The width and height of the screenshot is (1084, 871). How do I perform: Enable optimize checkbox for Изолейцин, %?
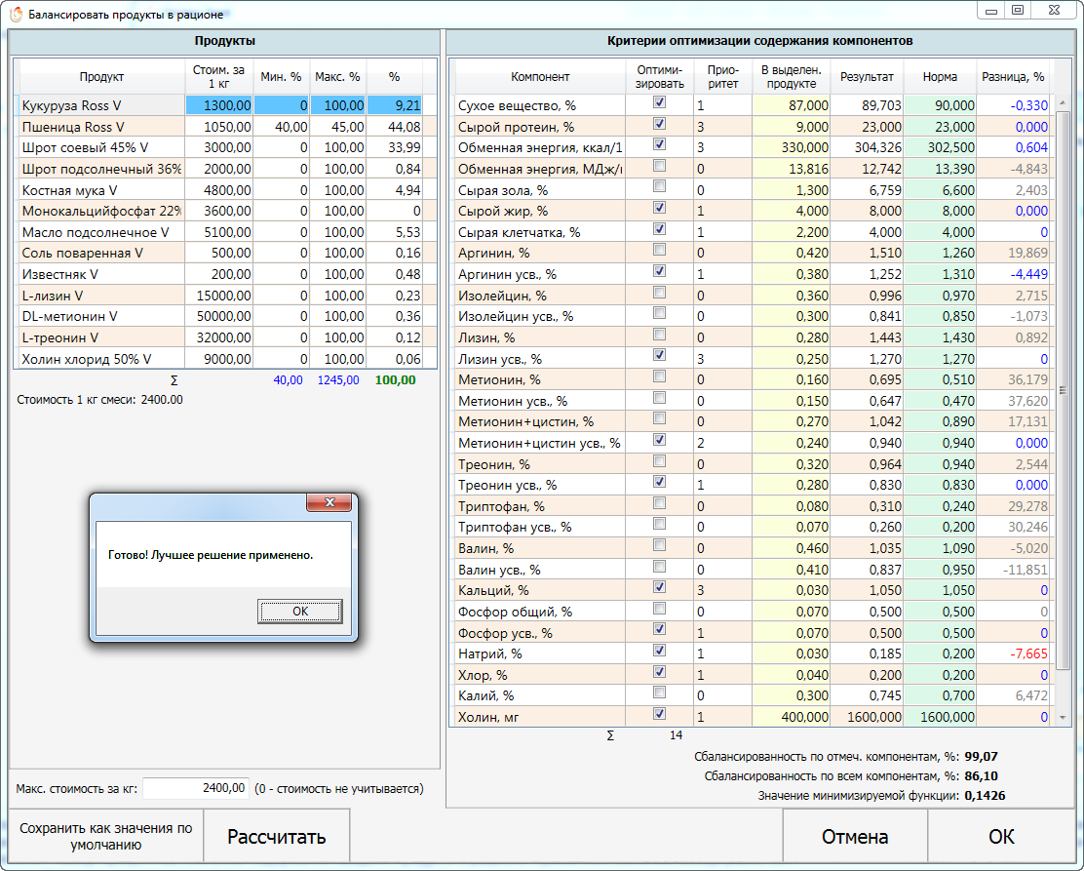pyautogui.click(x=660, y=293)
